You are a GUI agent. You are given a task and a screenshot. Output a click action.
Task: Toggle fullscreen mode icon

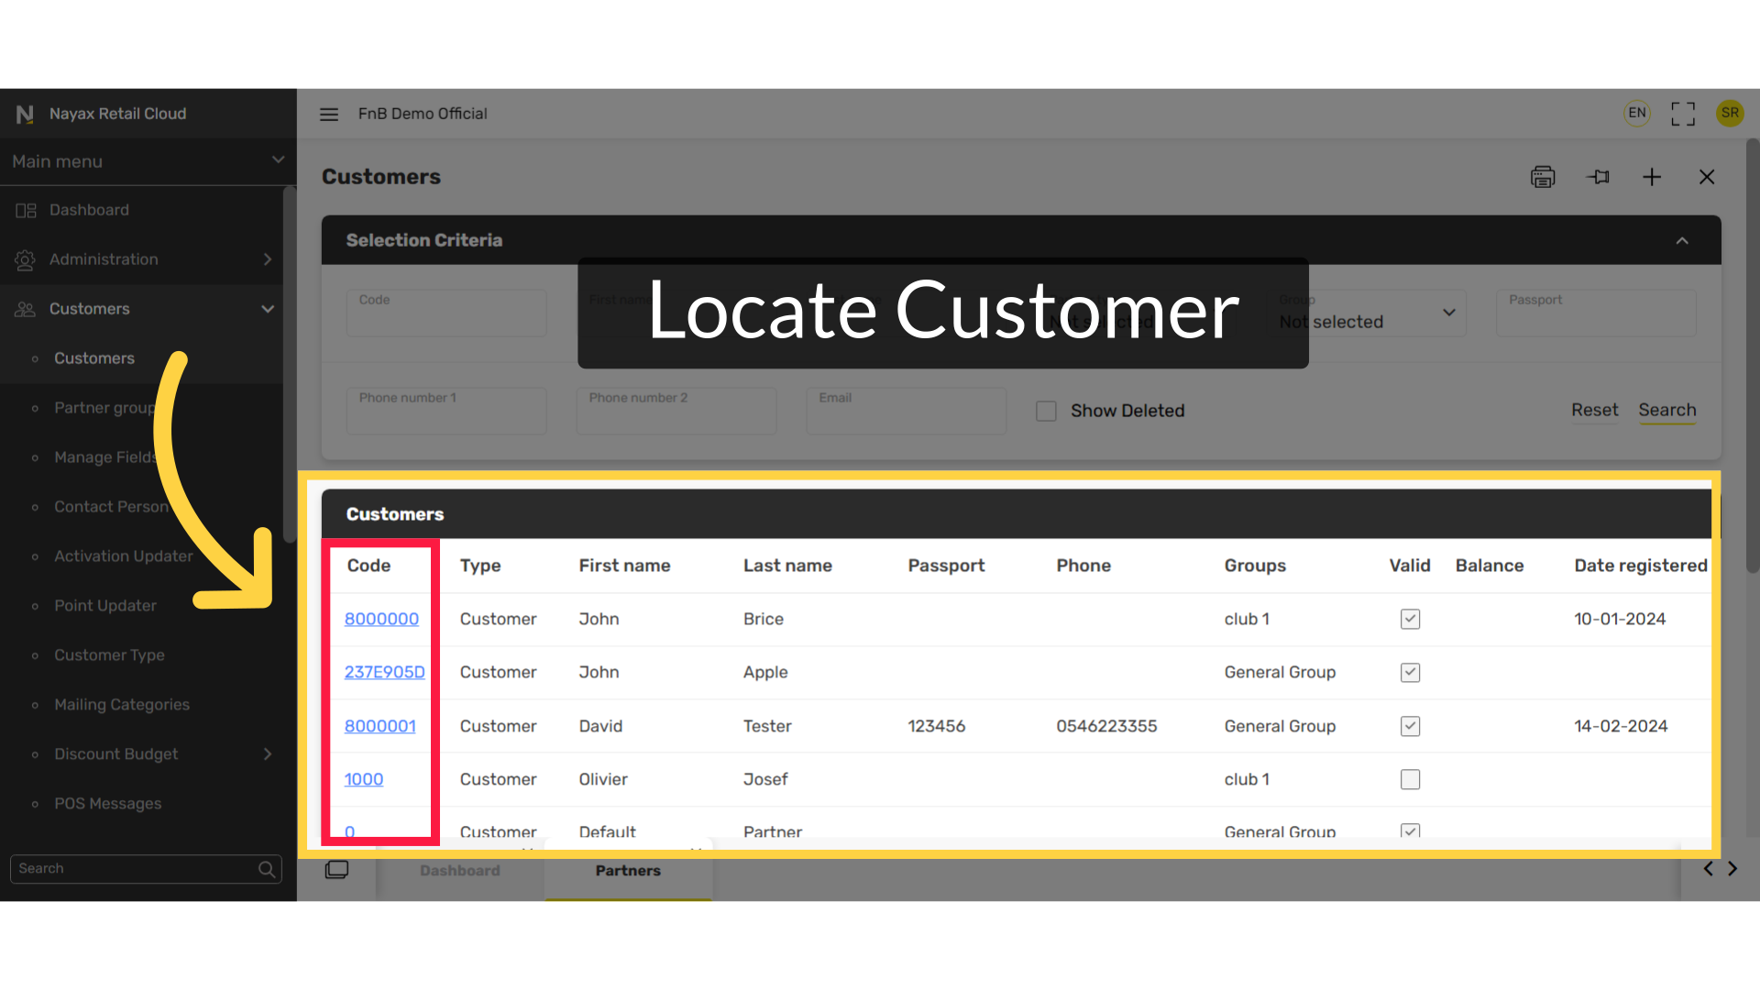coord(1683,114)
